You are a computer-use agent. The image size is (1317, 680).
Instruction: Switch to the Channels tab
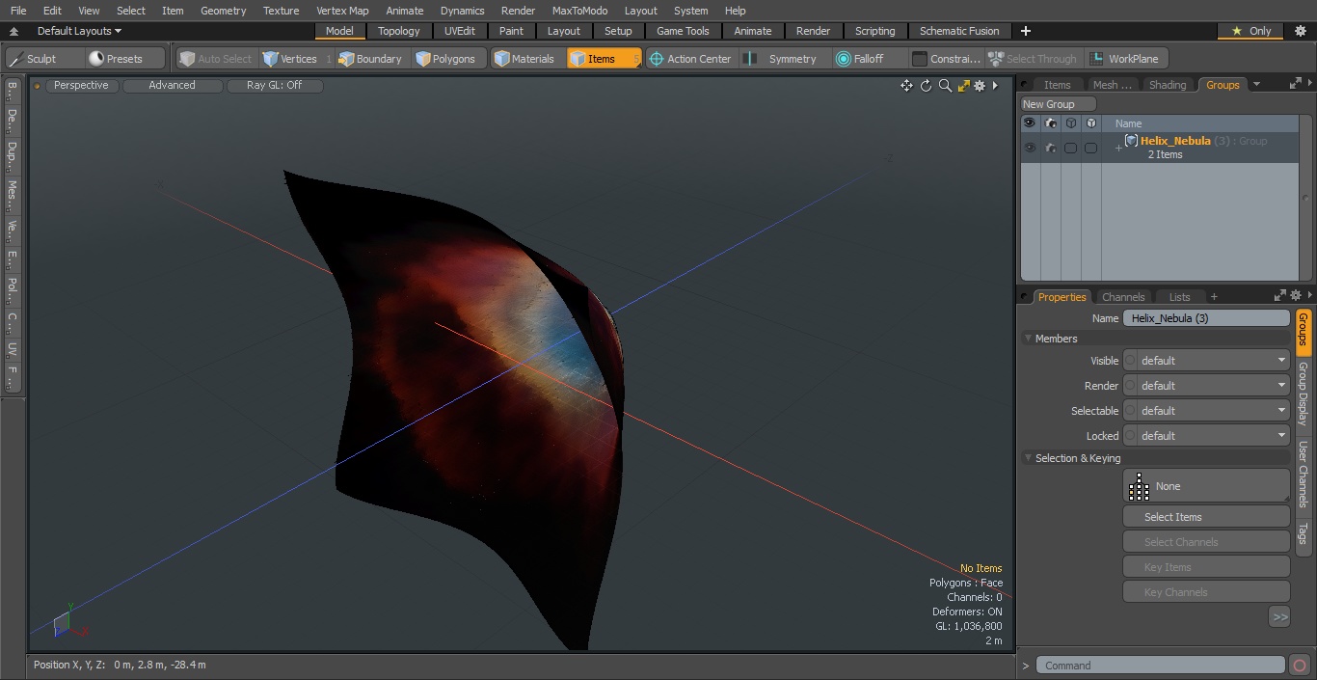pos(1123,297)
